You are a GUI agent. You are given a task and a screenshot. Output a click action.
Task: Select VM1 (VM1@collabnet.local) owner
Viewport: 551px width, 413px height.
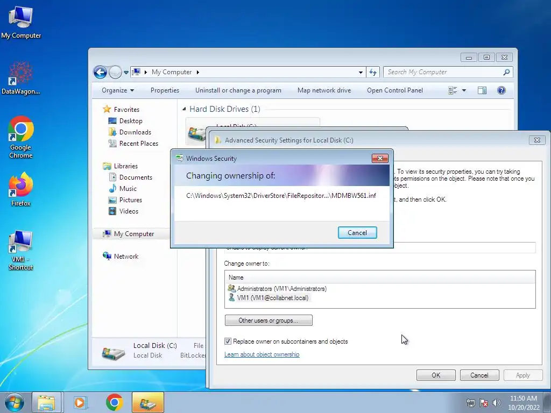point(269,298)
